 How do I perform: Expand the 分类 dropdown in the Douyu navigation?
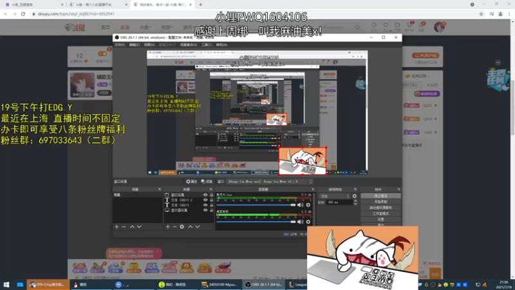(x=145, y=27)
